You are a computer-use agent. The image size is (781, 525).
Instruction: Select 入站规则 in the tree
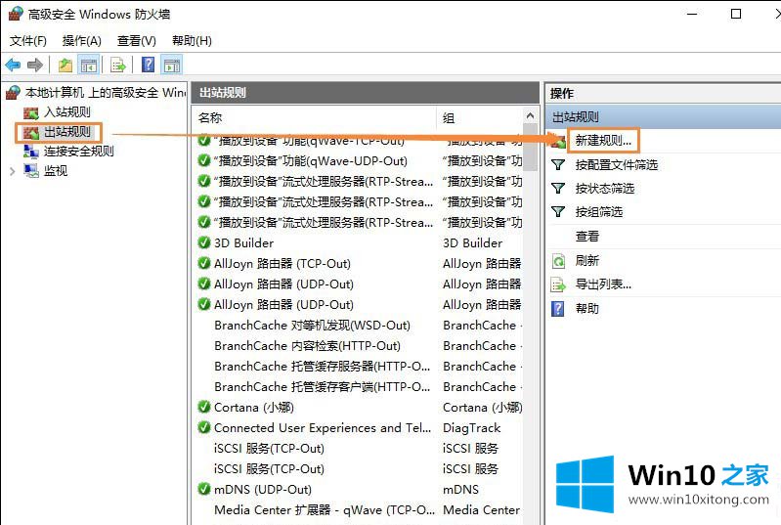[66, 112]
